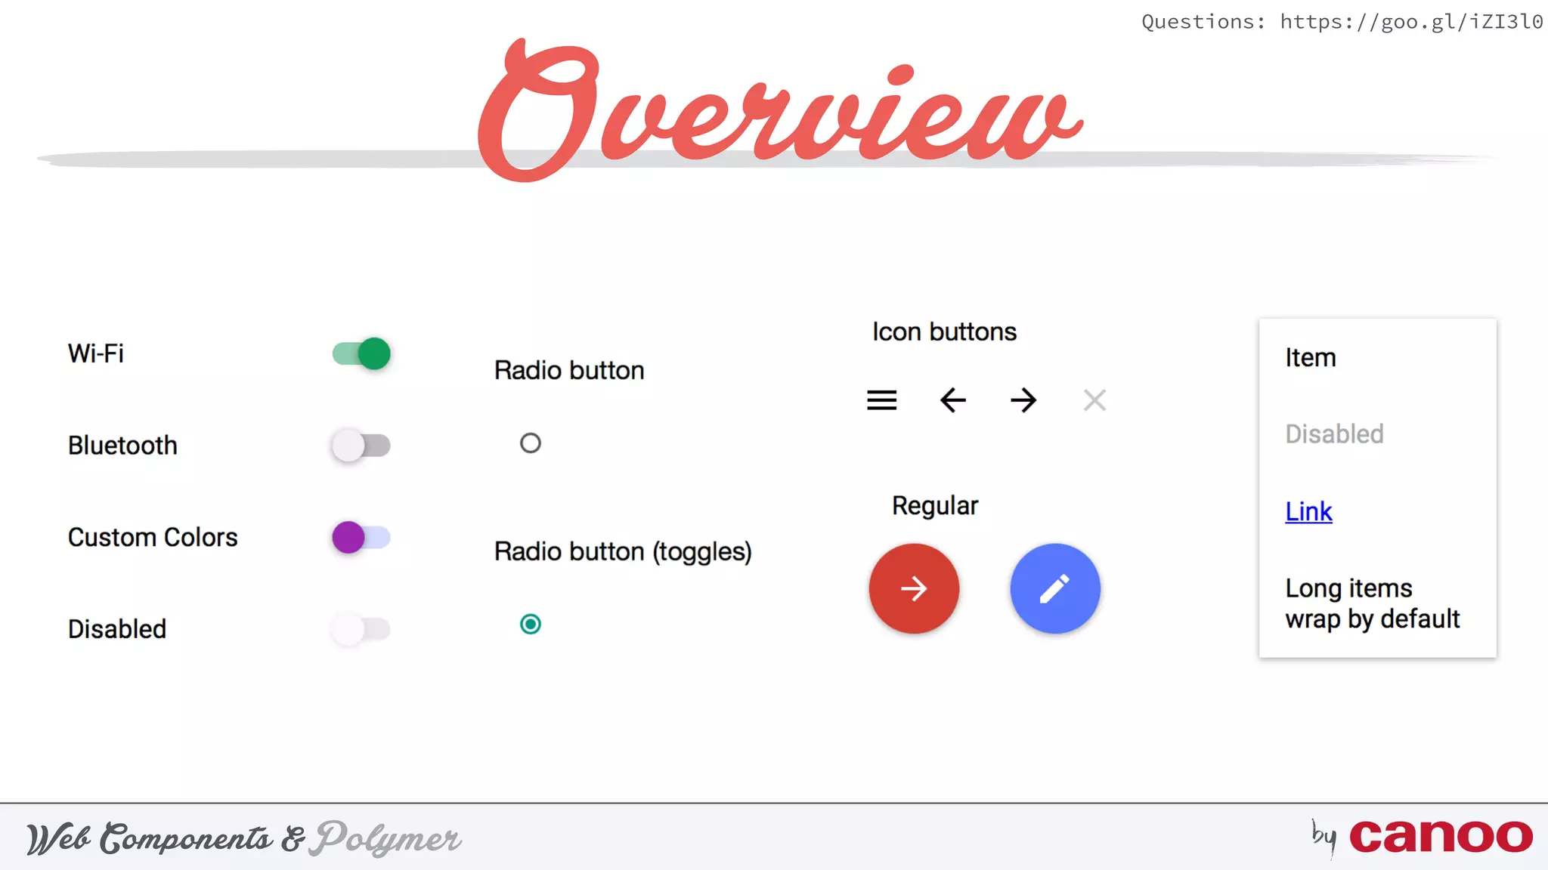Click the greyed-out Disabled list item
The image size is (1548, 870).
[x=1334, y=434]
